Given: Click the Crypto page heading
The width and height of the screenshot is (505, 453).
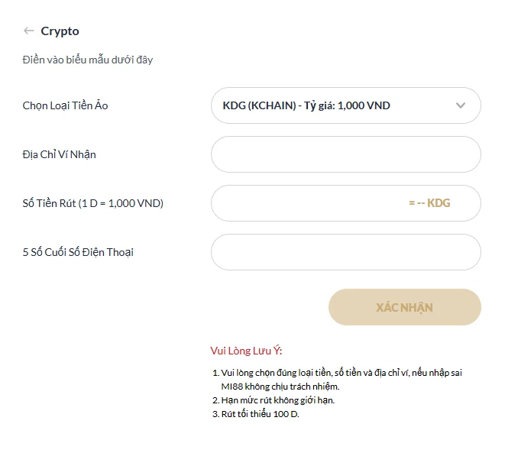Looking at the screenshot, I should pyautogui.click(x=60, y=31).
